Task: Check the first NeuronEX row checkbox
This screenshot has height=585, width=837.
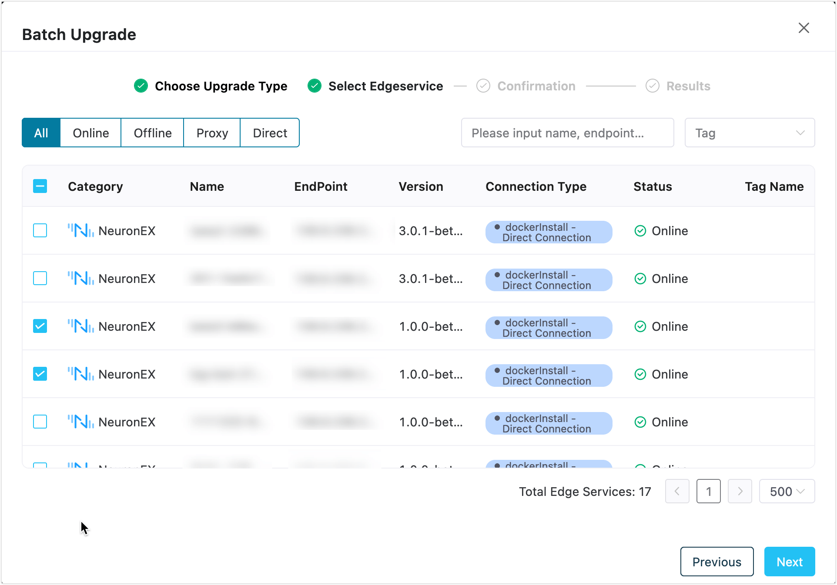Action: [40, 230]
